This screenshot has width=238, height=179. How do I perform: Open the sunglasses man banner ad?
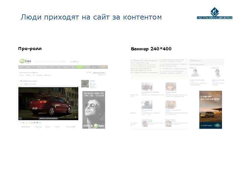coord(94,110)
